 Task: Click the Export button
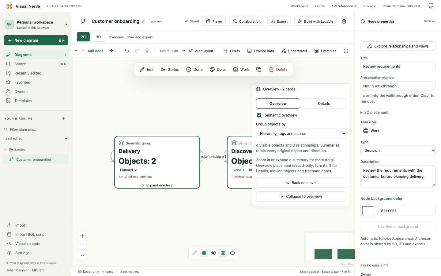(279, 21)
